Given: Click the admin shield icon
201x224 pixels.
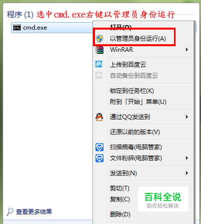Looking at the screenshot, I should pyautogui.click(x=99, y=39).
